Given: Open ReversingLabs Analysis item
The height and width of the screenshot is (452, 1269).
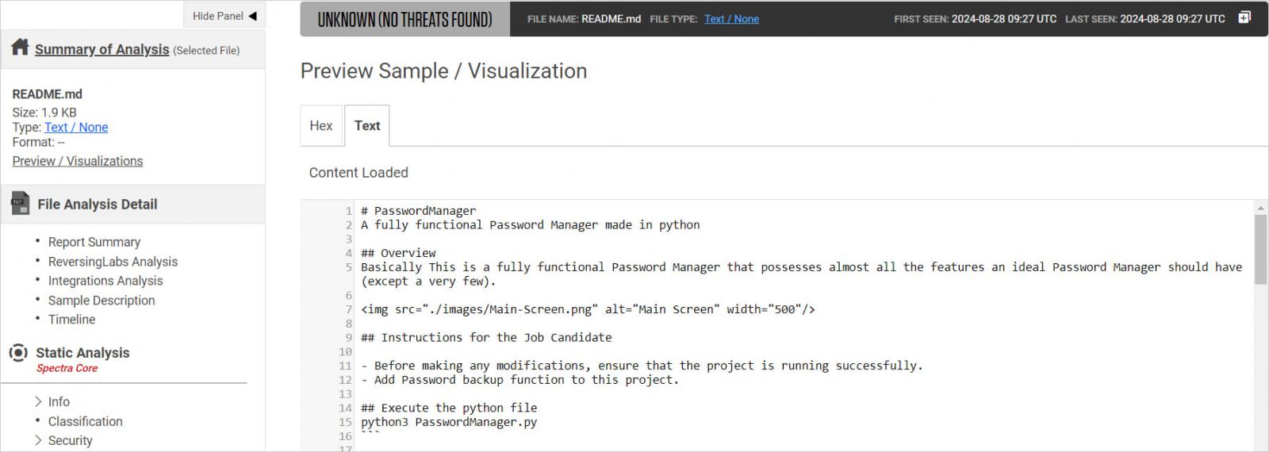Looking at the screenshot, I should [113, 262].
